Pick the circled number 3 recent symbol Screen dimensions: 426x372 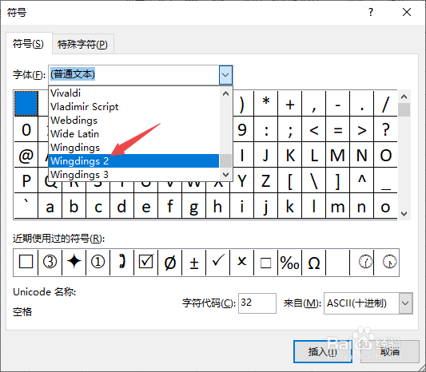[x=50, y=263]
